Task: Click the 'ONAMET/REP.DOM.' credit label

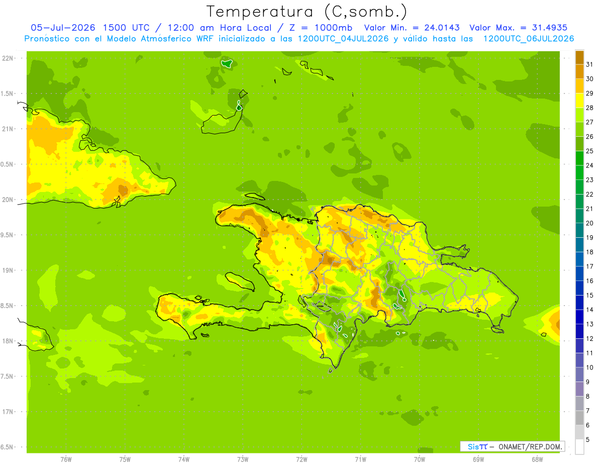Action: pos(530,446)
